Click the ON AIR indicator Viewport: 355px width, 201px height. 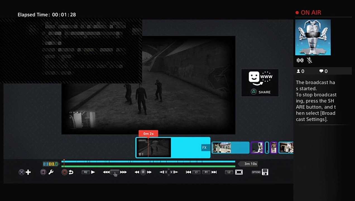click(x=308, y=13)
